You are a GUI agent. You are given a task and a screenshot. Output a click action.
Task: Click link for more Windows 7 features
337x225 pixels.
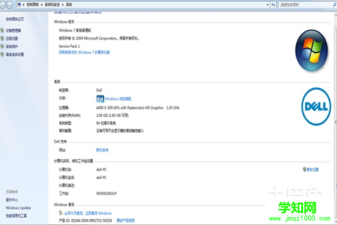[x=84, y=52]
